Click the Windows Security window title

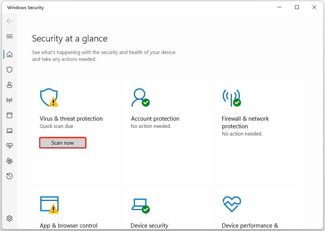25,8
